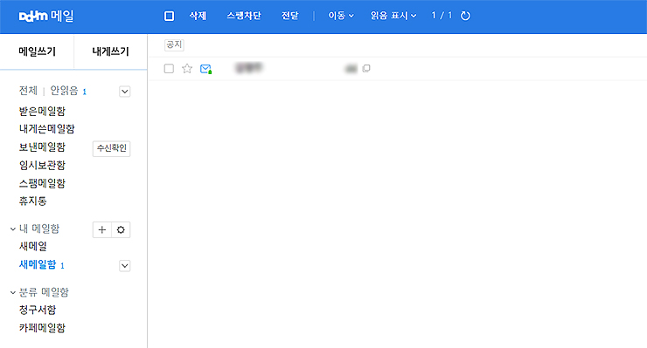The height and width of the screenshot is (348, 647).
Task: Tick the select-all checkbox in toolbar
Action: tap(169, 16)
